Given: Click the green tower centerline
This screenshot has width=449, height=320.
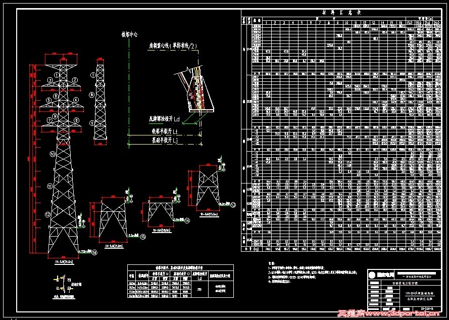Looking at the screenshot, I should pyautogui.click(x=129, y=93).
